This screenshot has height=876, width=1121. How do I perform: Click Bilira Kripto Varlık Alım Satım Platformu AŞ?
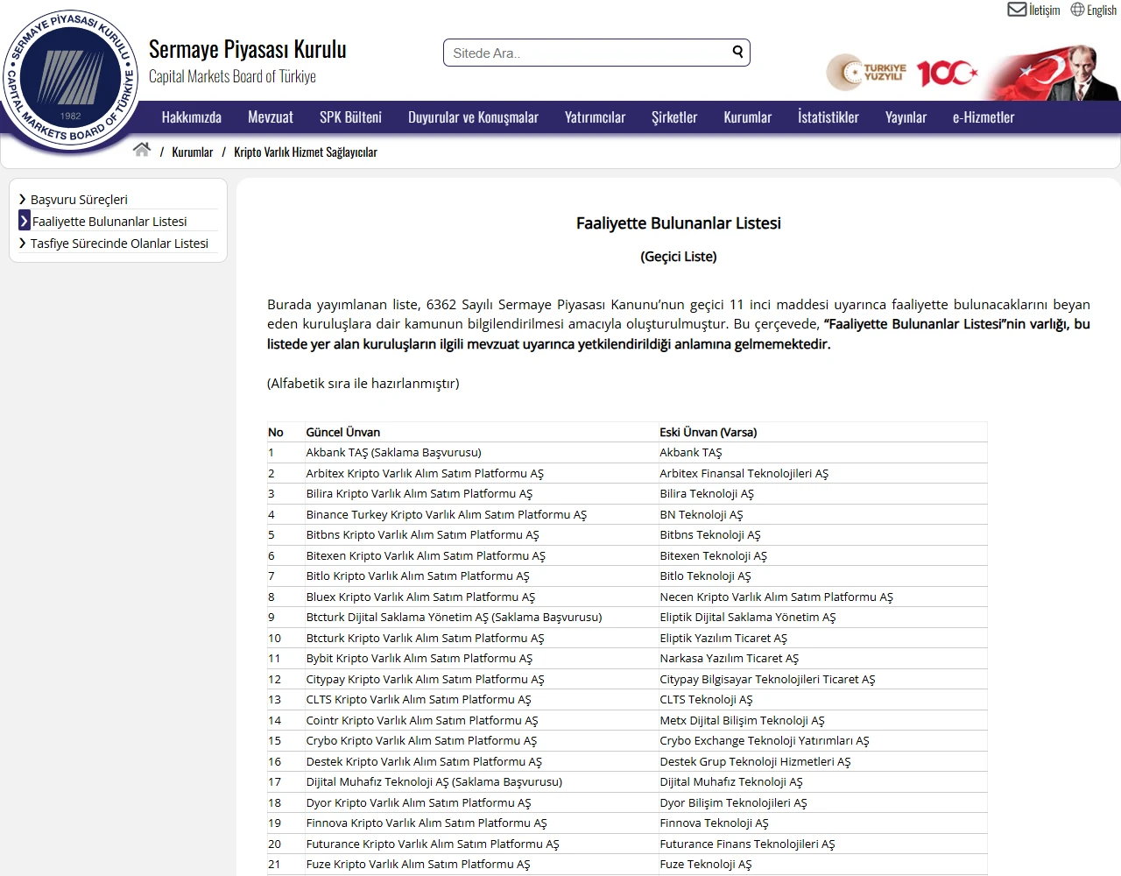pos(419,494)
